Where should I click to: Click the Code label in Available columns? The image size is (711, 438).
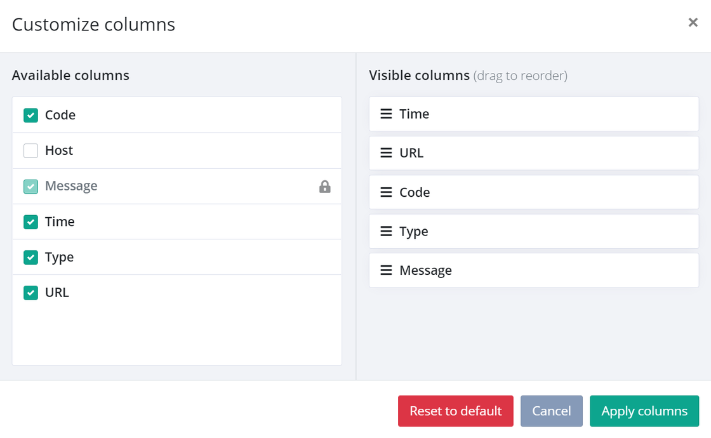coord(60,115)
